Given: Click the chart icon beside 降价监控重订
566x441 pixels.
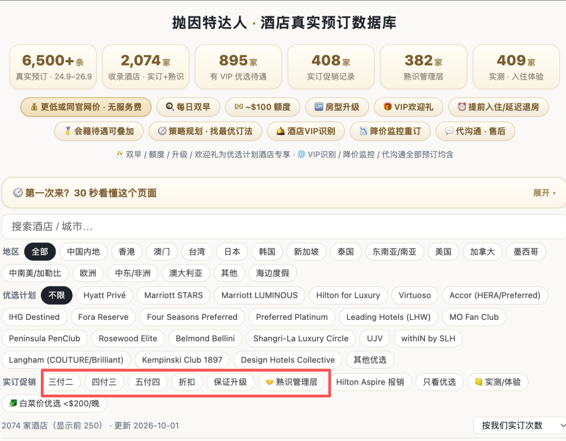Looking at the screenshot, I should (363, 130).
